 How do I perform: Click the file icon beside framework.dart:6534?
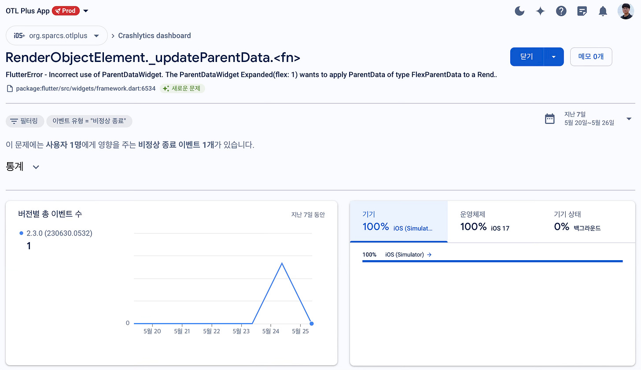(x=10, y=88)
